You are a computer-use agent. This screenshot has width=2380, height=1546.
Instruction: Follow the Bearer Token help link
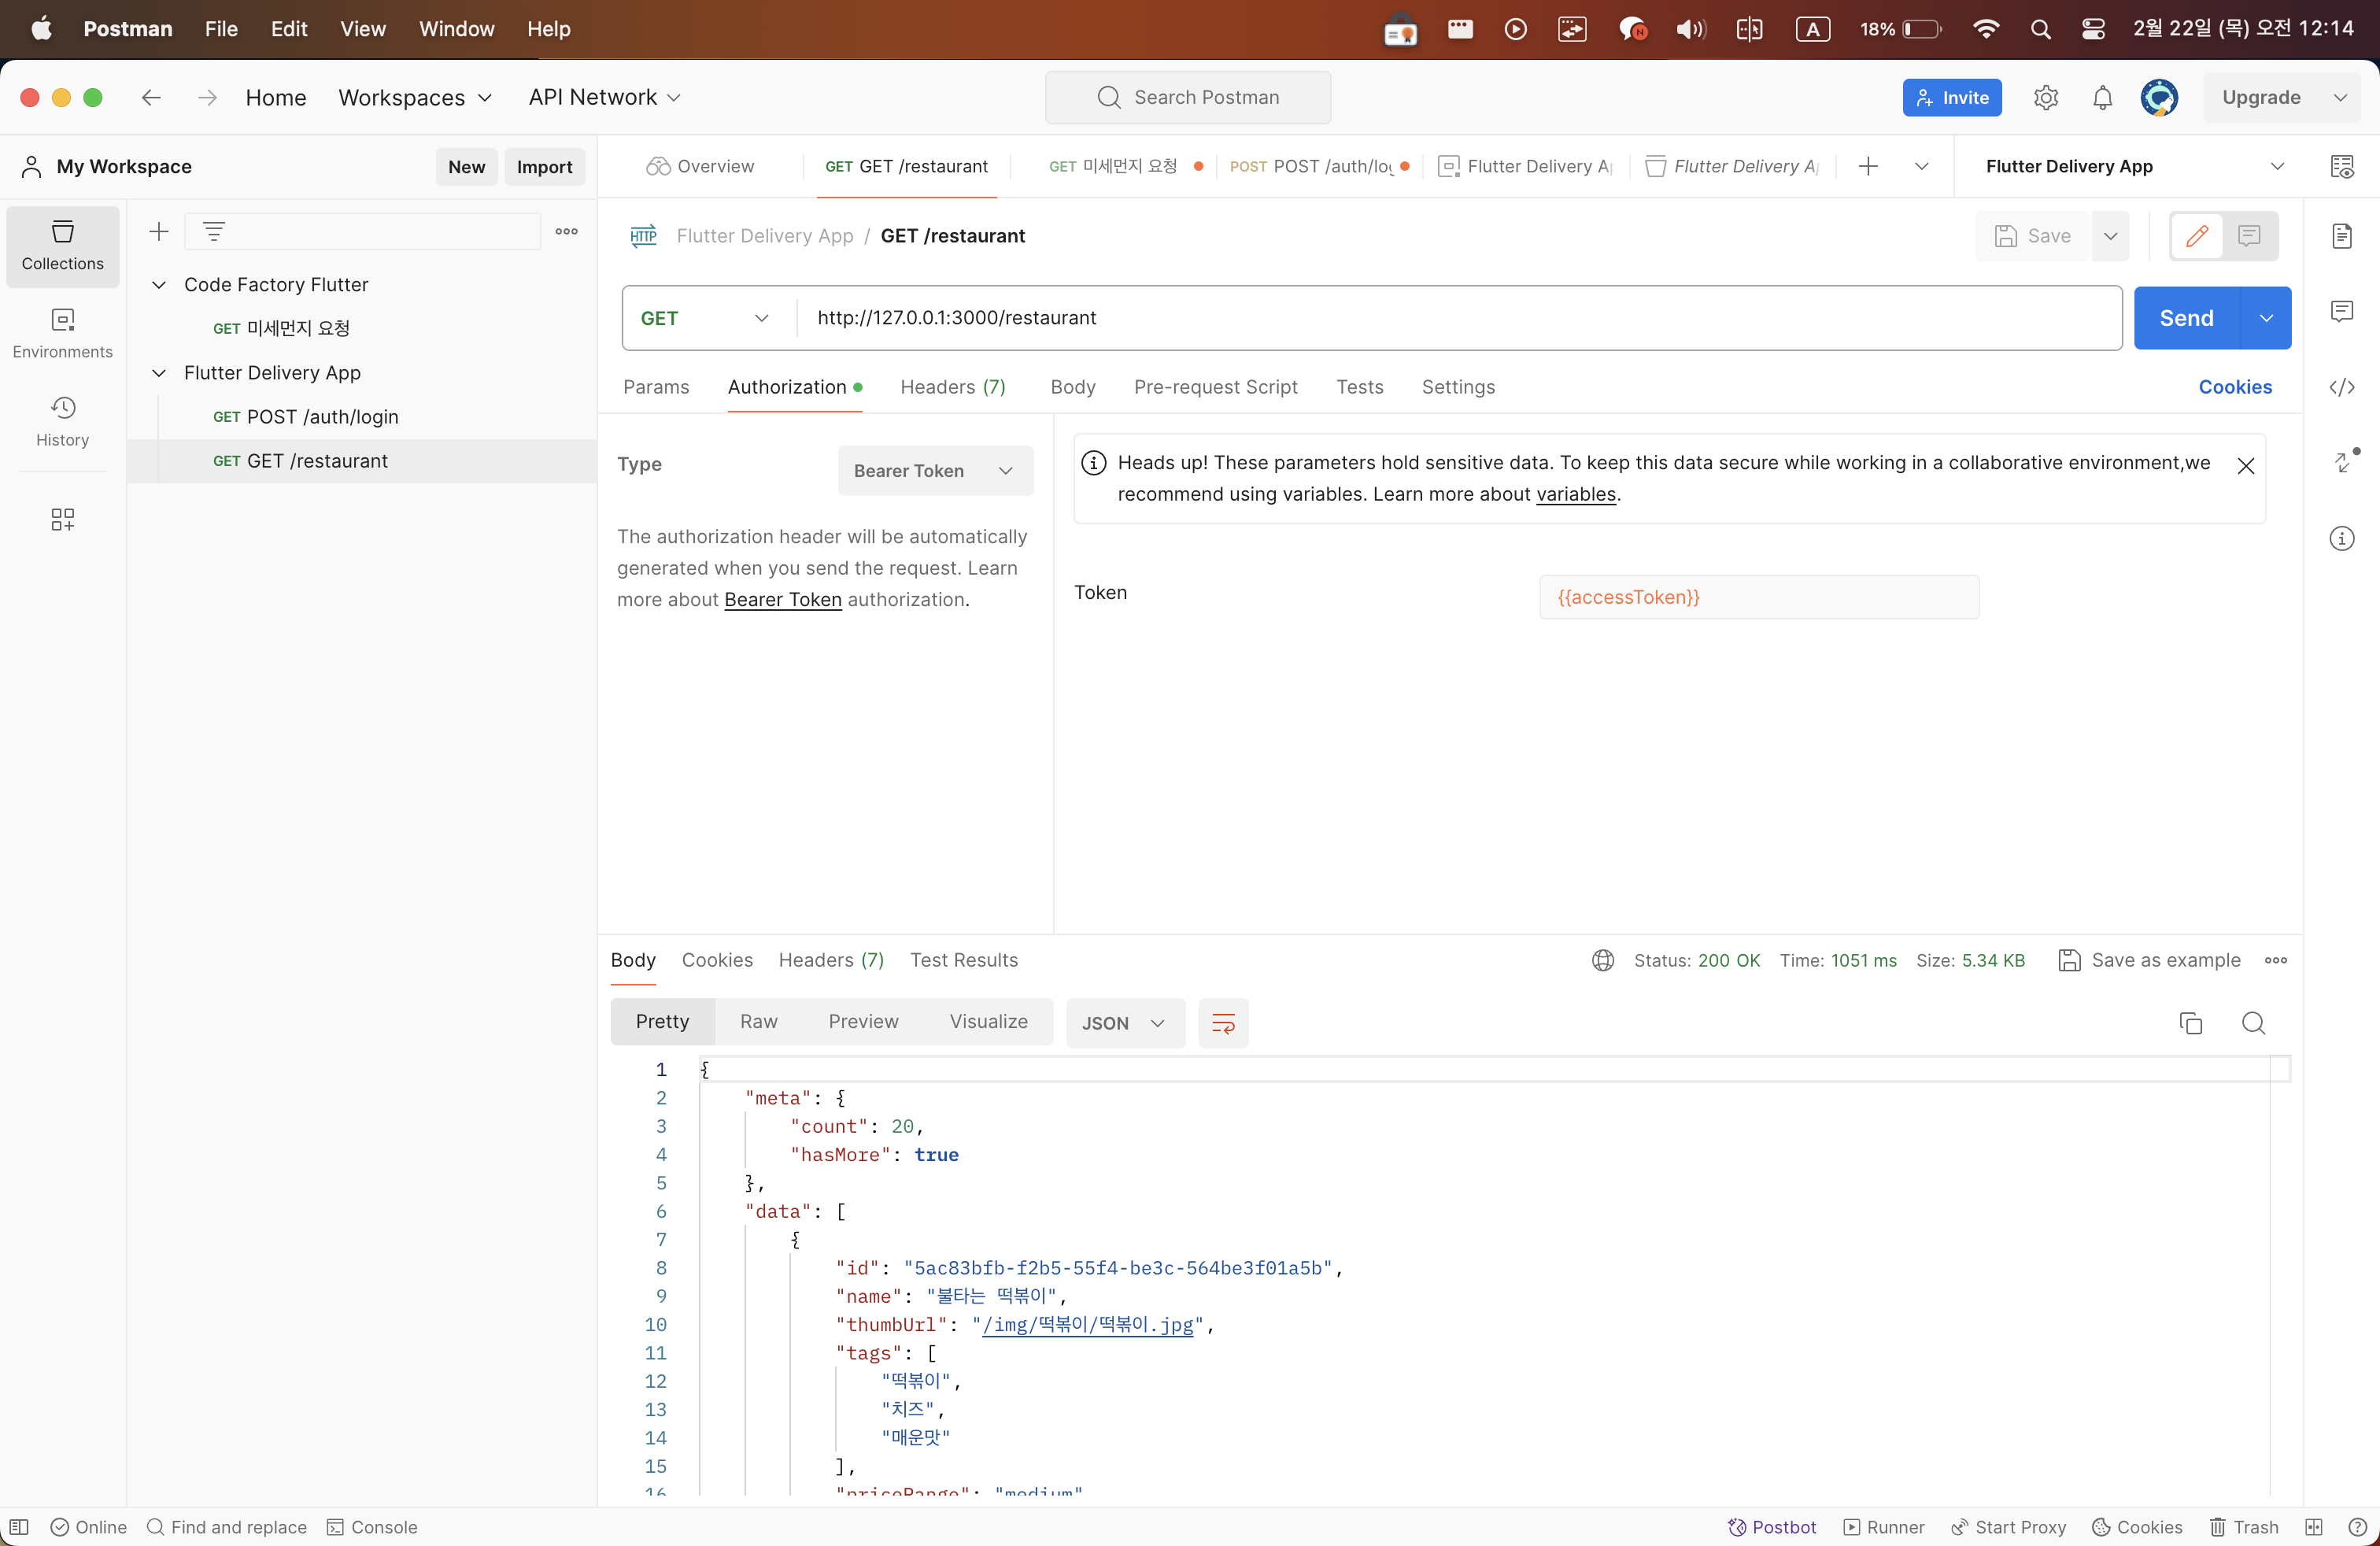pyautogui.click(x=782, y=599)
